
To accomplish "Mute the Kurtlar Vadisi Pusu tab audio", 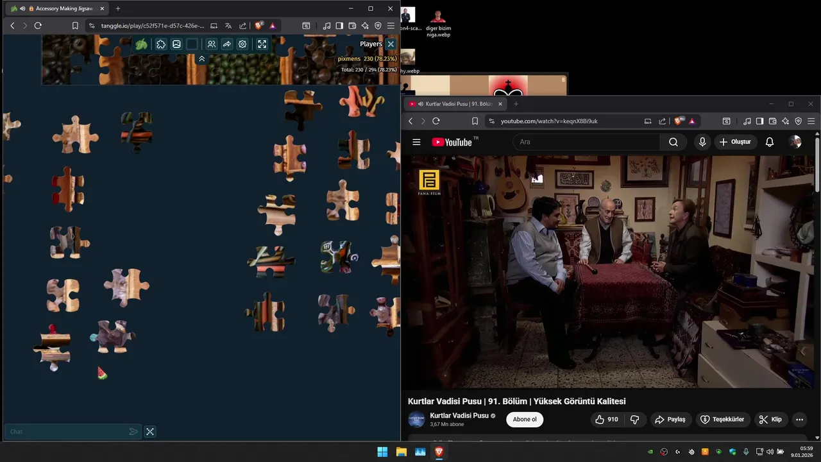I will click(421, 104).
